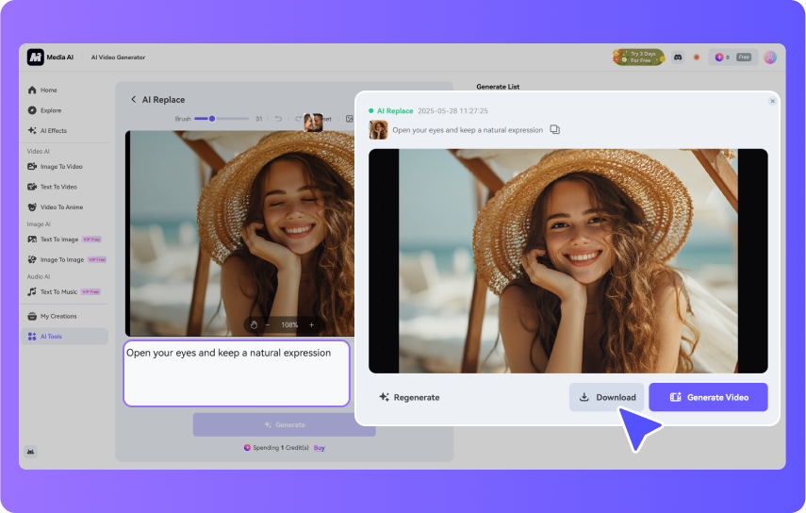This screenshot has height=513, width=806.
Task: Zoom out with the minus button
Action: 268,324
